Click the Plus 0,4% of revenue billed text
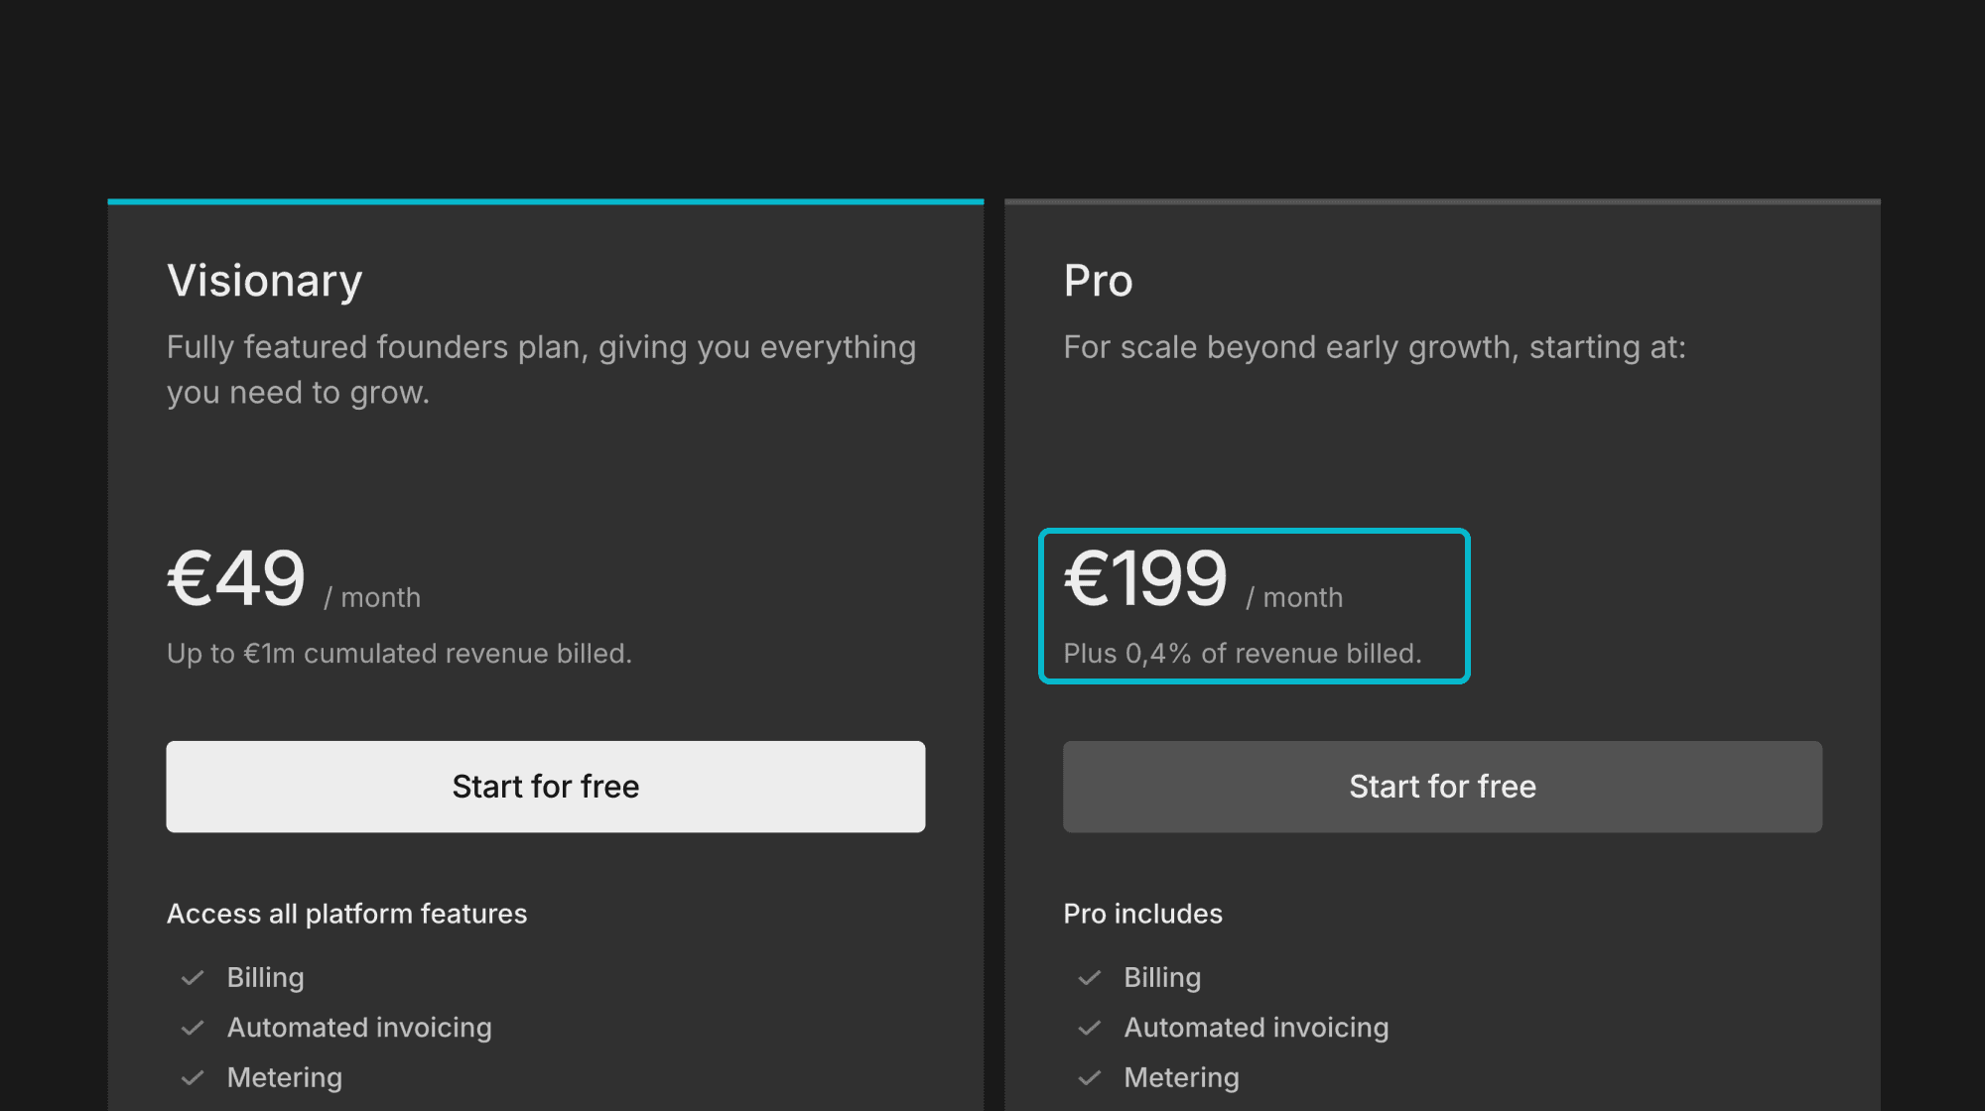 (x=1242, y=653)
